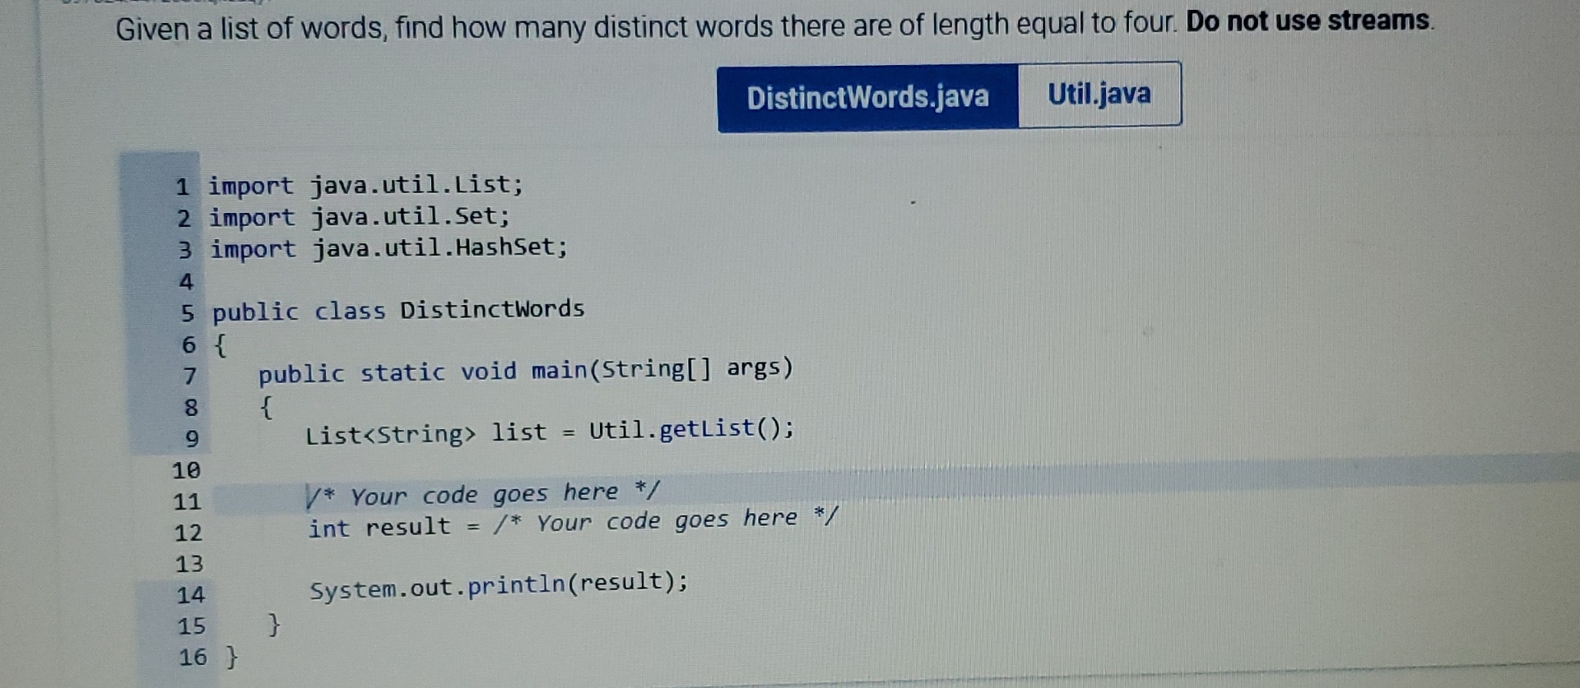Click the 'List<String> list = Util.getList();' line
Image resolution: width=1580 pixels, height=688 pixels.
pos(550,431)
